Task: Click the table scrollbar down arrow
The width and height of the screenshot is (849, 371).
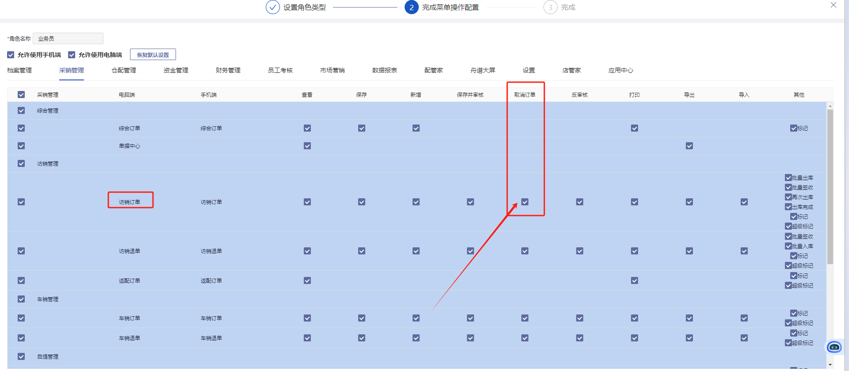Action: [830, 365]
